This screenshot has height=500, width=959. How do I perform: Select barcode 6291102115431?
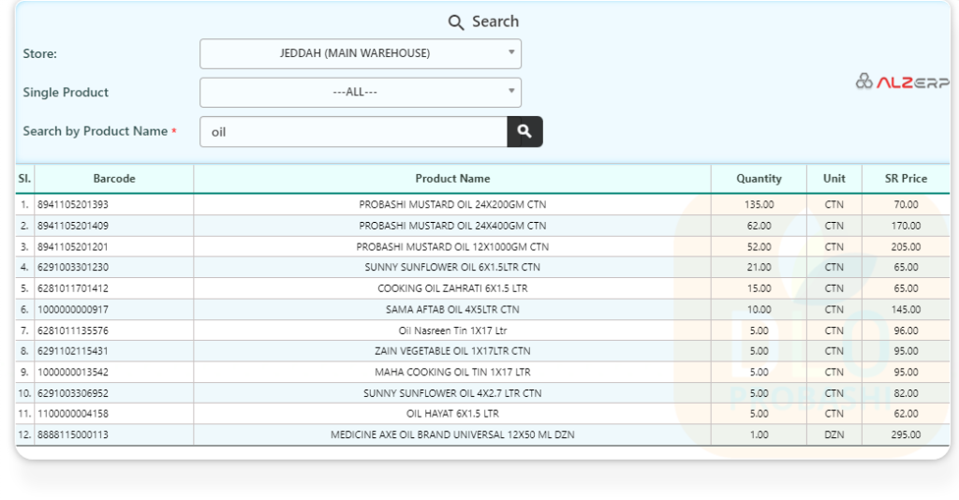(x=73, y=351)
